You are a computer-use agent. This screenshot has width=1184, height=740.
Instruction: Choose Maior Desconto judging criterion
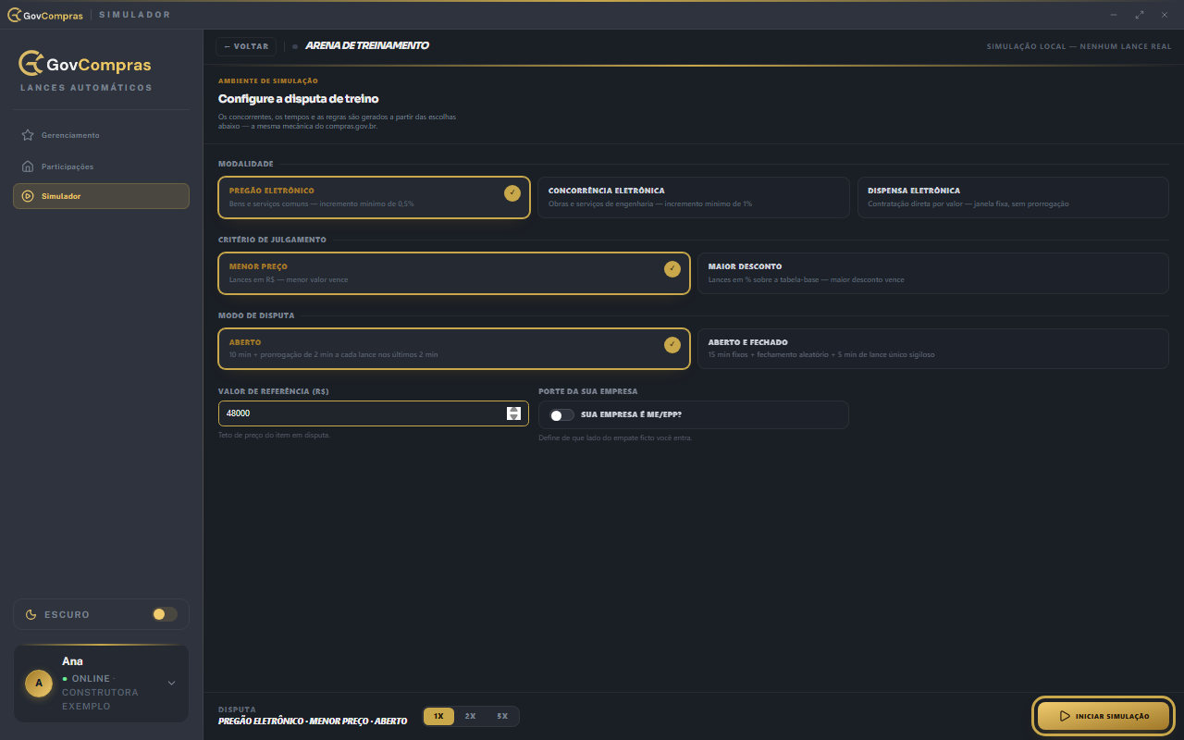(933, 273)
